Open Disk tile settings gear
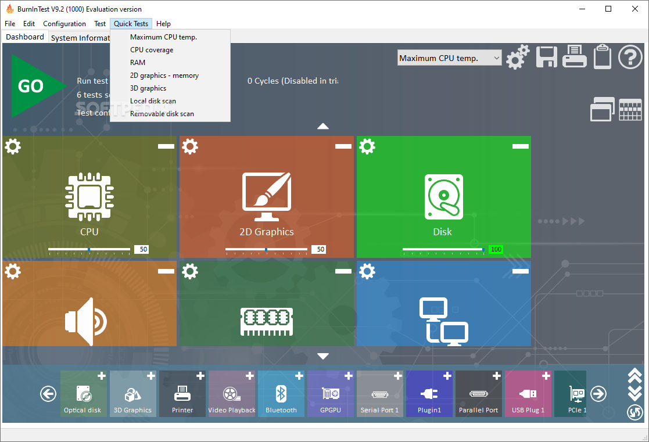This screenshot has height=442, width=649. (x=367, y=146)
